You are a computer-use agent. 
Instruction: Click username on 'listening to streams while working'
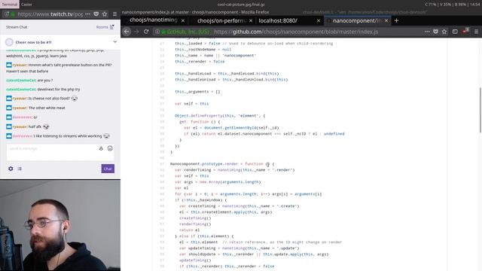click(22, 135)
